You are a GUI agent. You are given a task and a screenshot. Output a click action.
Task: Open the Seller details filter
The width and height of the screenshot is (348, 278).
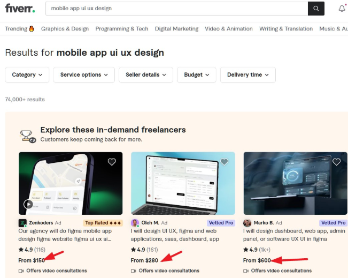[x=146, y=75]
